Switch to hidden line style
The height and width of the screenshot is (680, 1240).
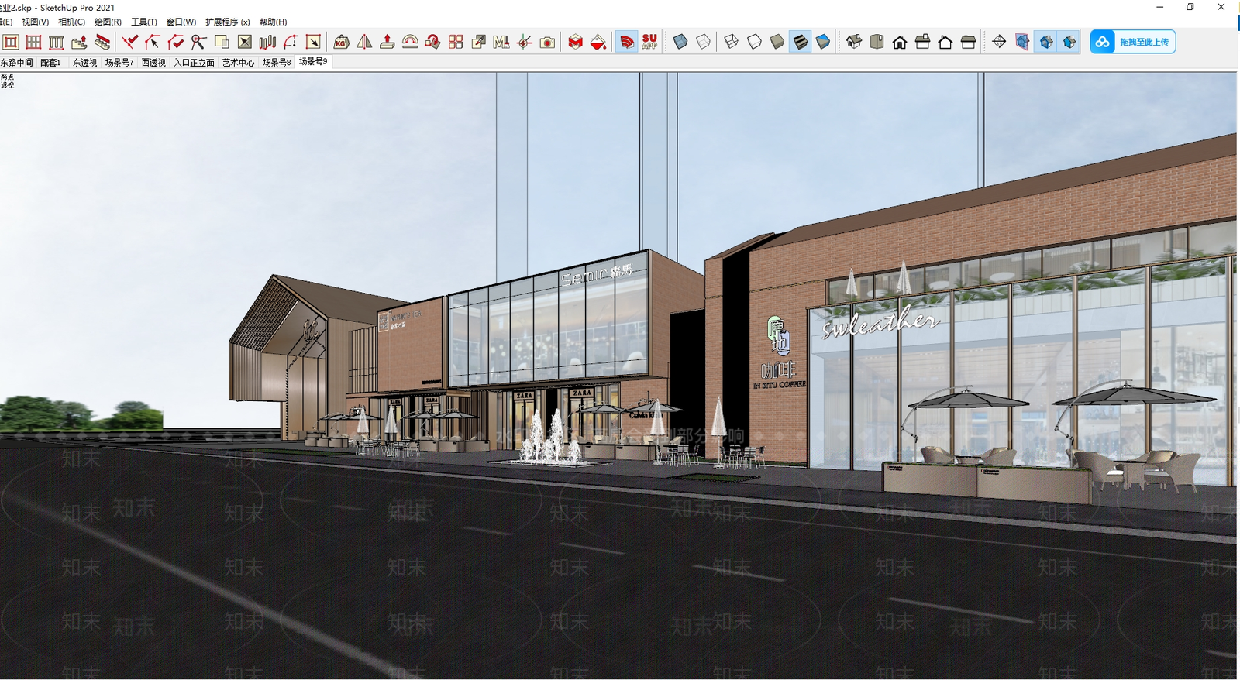[754, 42]
